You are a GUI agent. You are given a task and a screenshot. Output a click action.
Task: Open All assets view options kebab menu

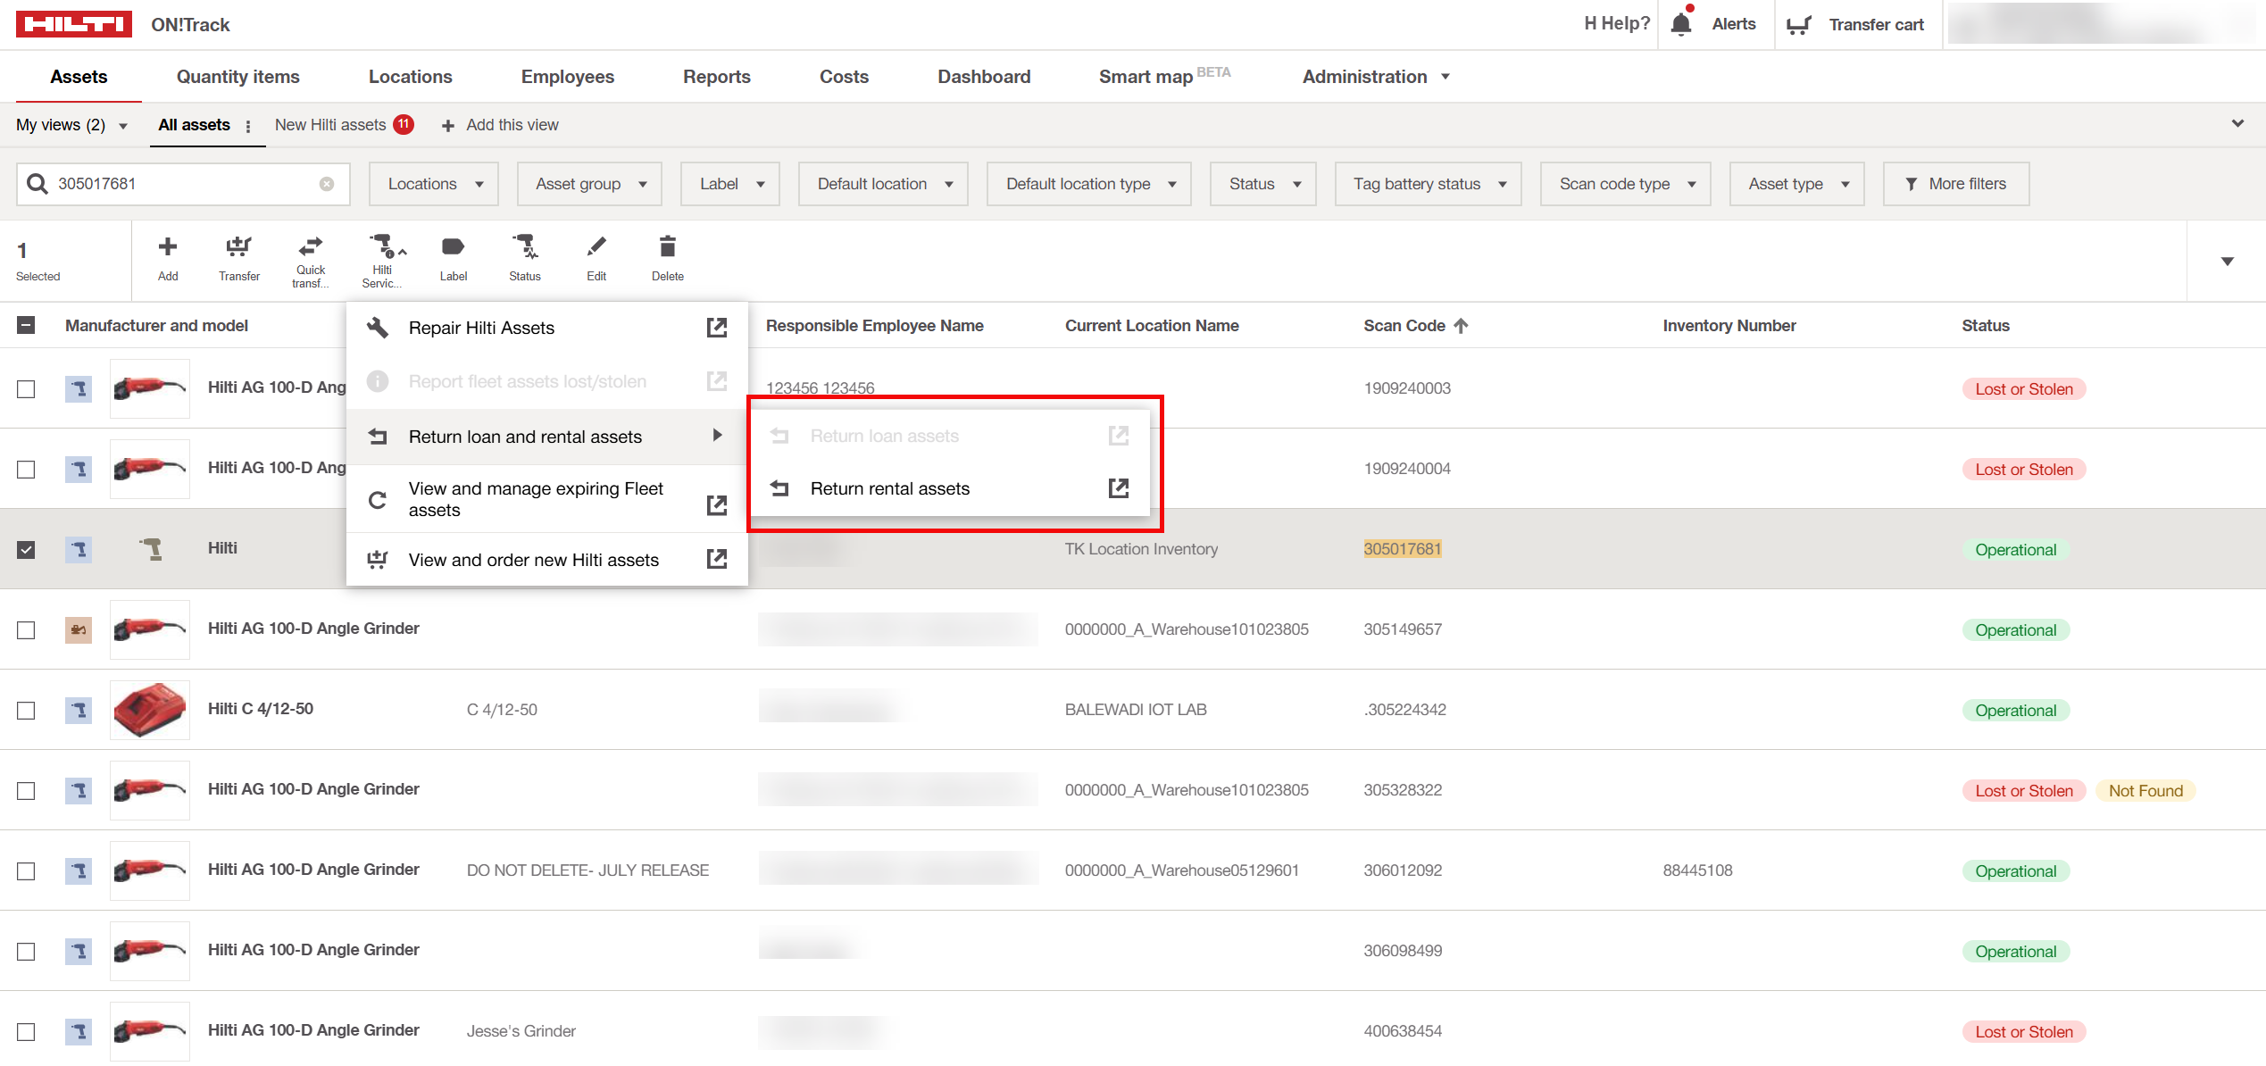click(x=248, y=126)
